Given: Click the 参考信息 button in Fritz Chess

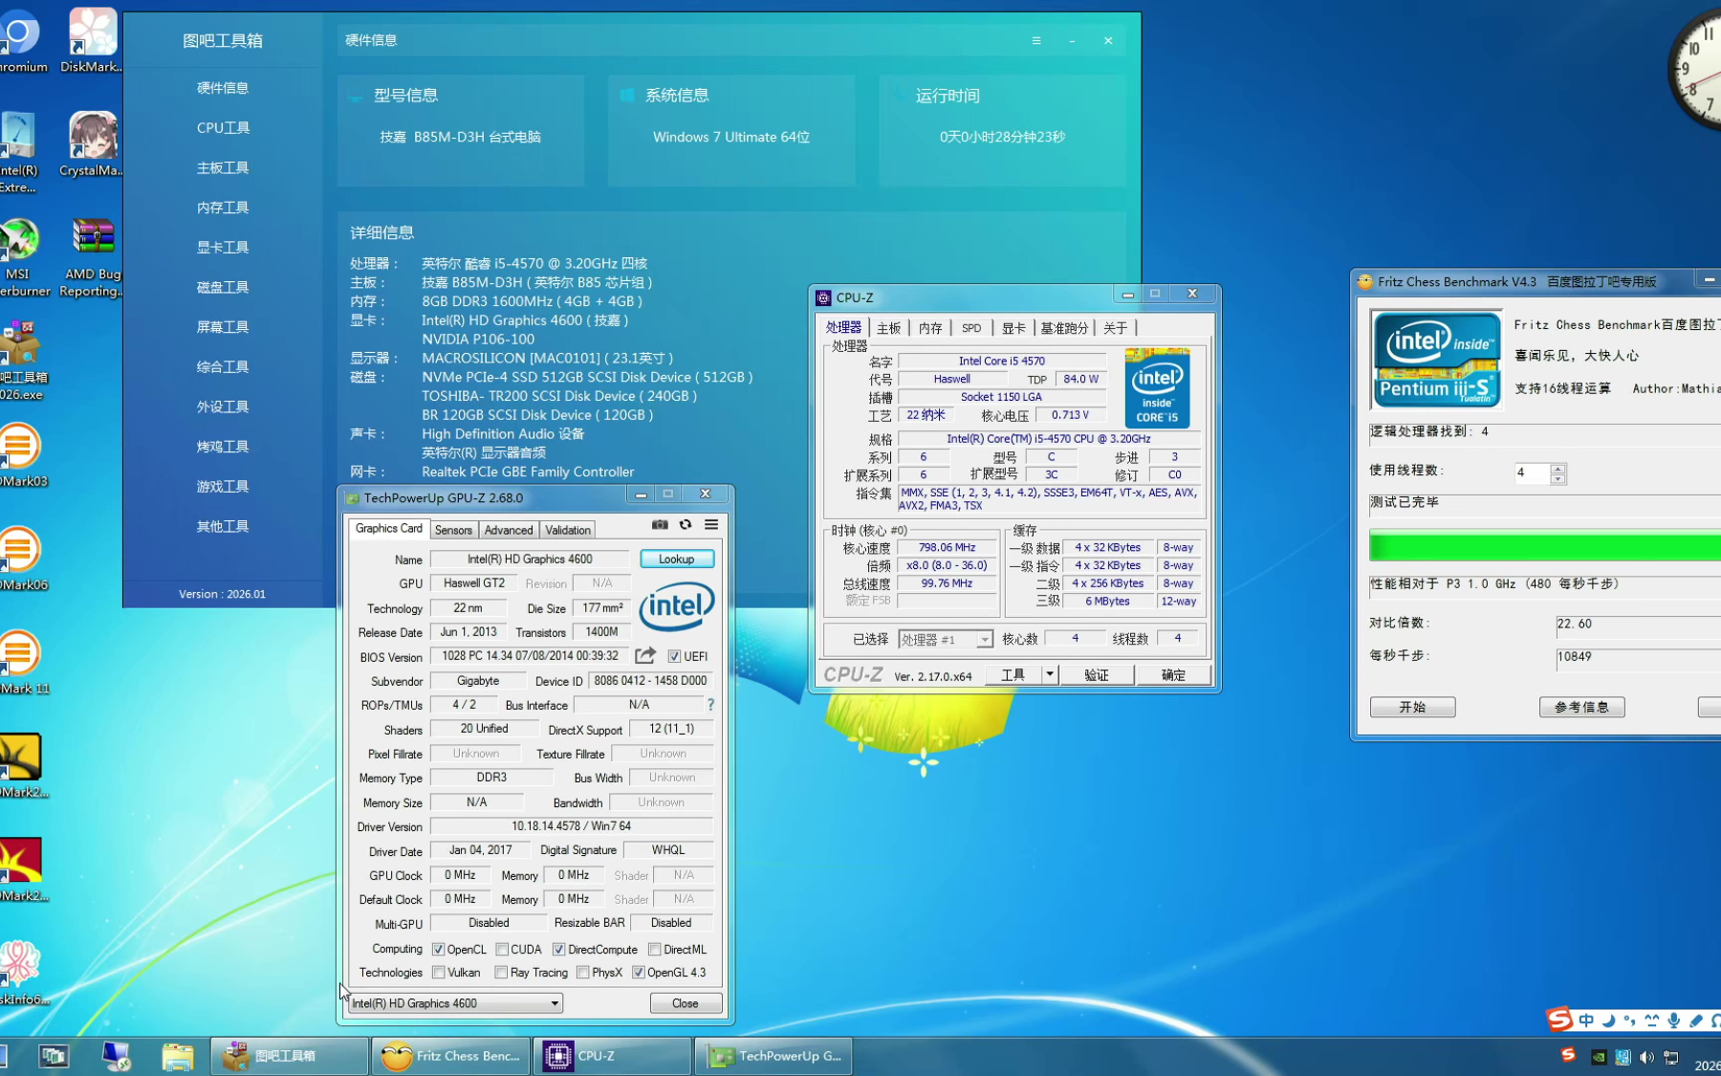Looking at the screenshot, I should tap(1581, 707).
